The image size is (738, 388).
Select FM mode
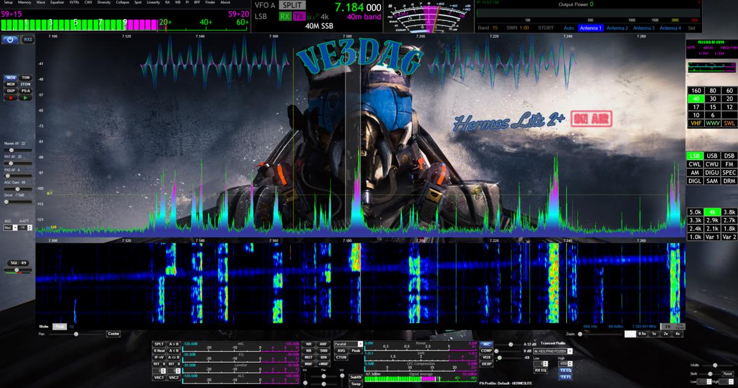point(729,164)
